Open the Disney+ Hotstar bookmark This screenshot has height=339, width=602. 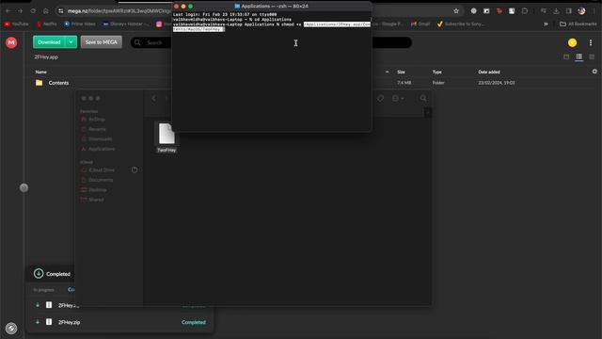click(126, 24)
